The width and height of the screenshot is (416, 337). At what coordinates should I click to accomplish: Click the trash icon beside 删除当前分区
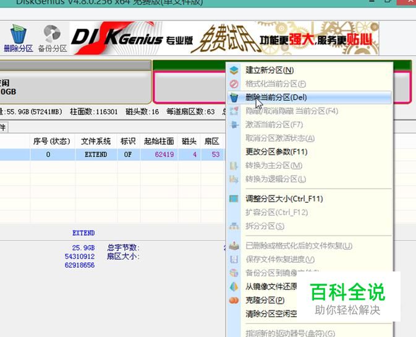pyautogui.click(x=234, y=97)
